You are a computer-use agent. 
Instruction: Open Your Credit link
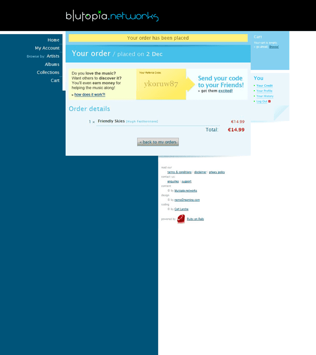pos(265,86)
